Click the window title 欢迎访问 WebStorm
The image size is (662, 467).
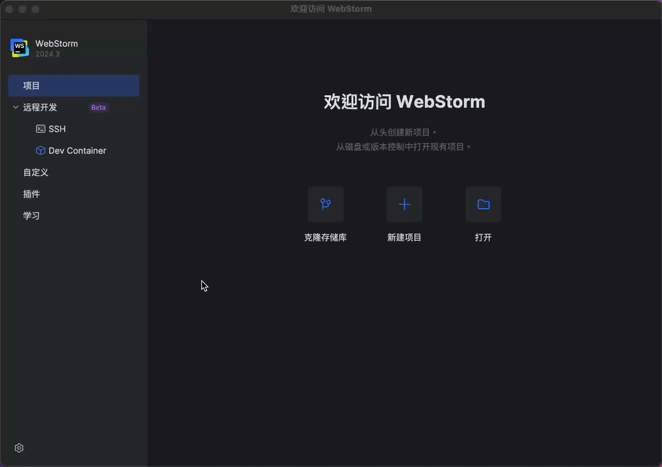pos(331,9)
